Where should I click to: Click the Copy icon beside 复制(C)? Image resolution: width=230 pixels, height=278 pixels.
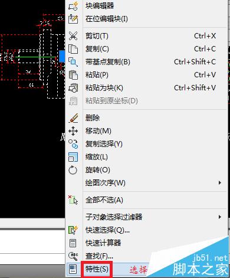[x=73, y=49]
